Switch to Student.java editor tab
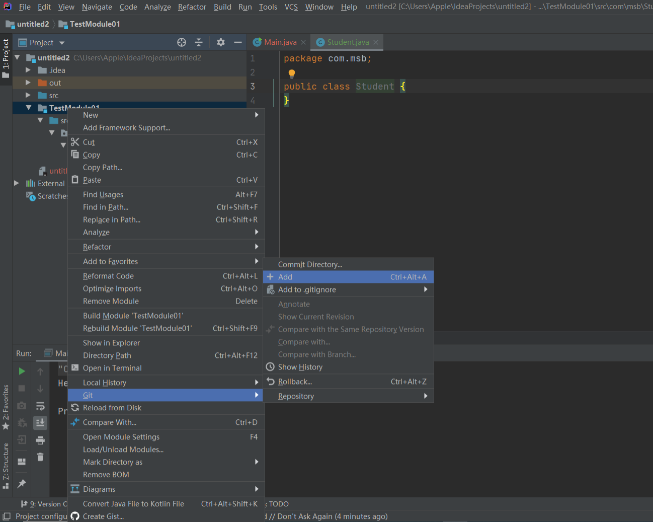The height and width of the screenshot is (522, 653). click(x=348, y=42)
